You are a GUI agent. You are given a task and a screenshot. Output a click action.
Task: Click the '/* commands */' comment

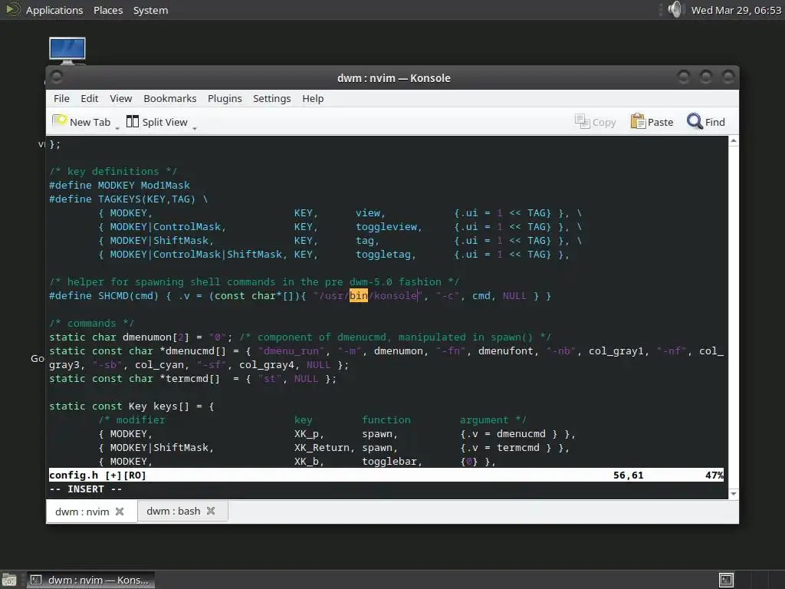tap(92, 323)
